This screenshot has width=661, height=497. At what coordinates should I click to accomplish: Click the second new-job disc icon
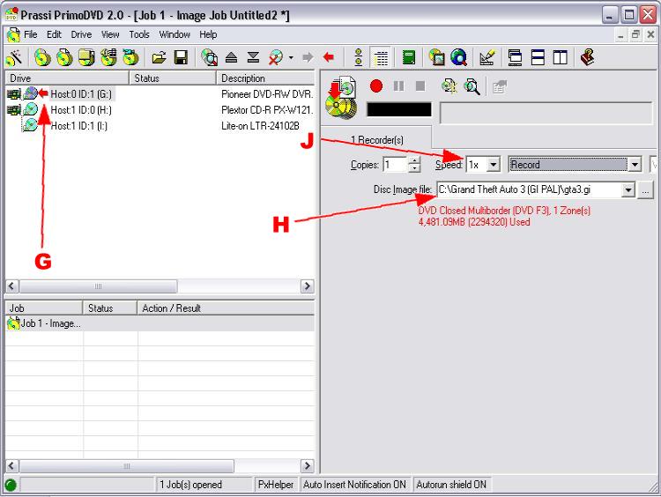pos(64,57)
